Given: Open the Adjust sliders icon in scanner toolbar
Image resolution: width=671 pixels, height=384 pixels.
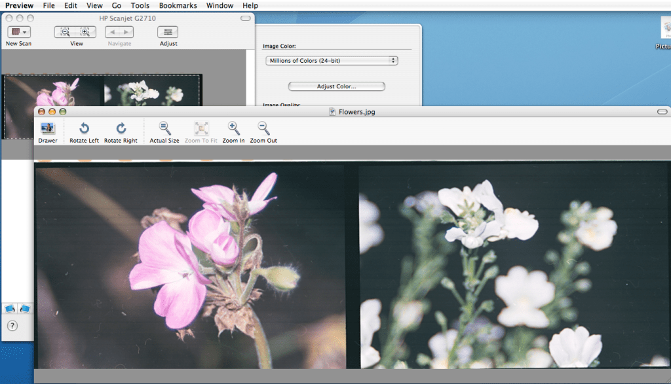Looking at the screenshot, I should point(168,32).
